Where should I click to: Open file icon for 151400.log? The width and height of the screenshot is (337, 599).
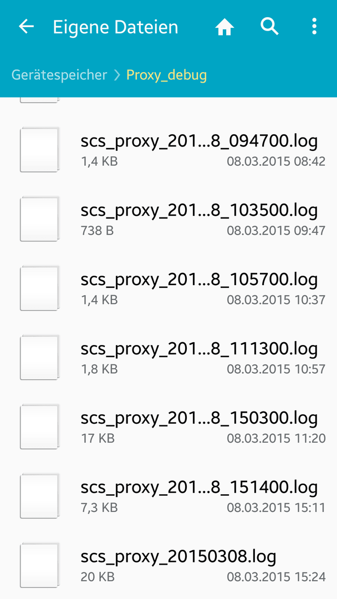(x=40, y=495)
